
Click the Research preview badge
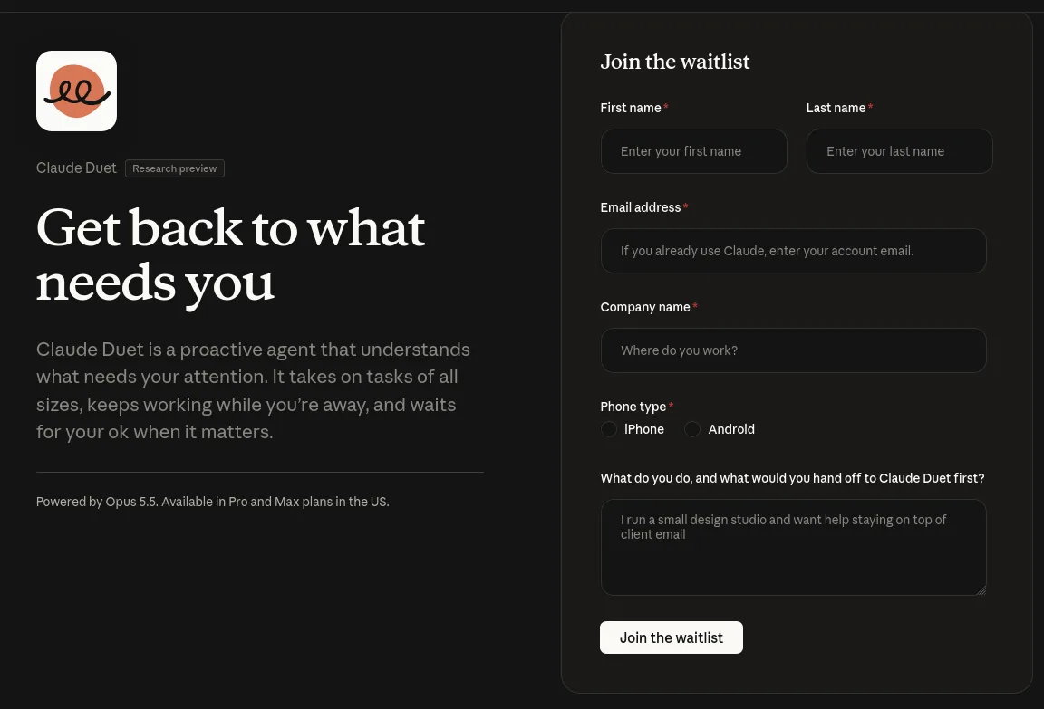click(x=174, y=169)
